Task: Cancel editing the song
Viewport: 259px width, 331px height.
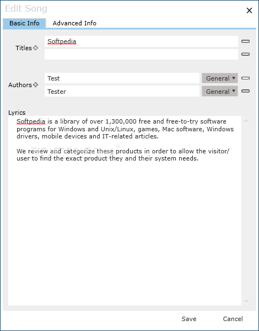Action: (233, 319)
